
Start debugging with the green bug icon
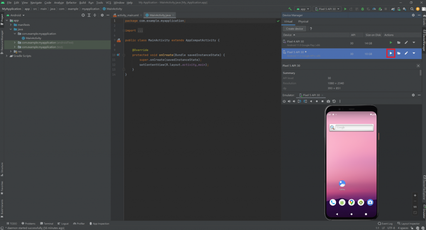pyautogui.click(x=362, y=9)
